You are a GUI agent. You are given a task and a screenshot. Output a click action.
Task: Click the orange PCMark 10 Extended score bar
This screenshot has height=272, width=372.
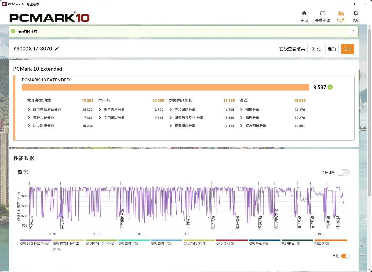165,87
